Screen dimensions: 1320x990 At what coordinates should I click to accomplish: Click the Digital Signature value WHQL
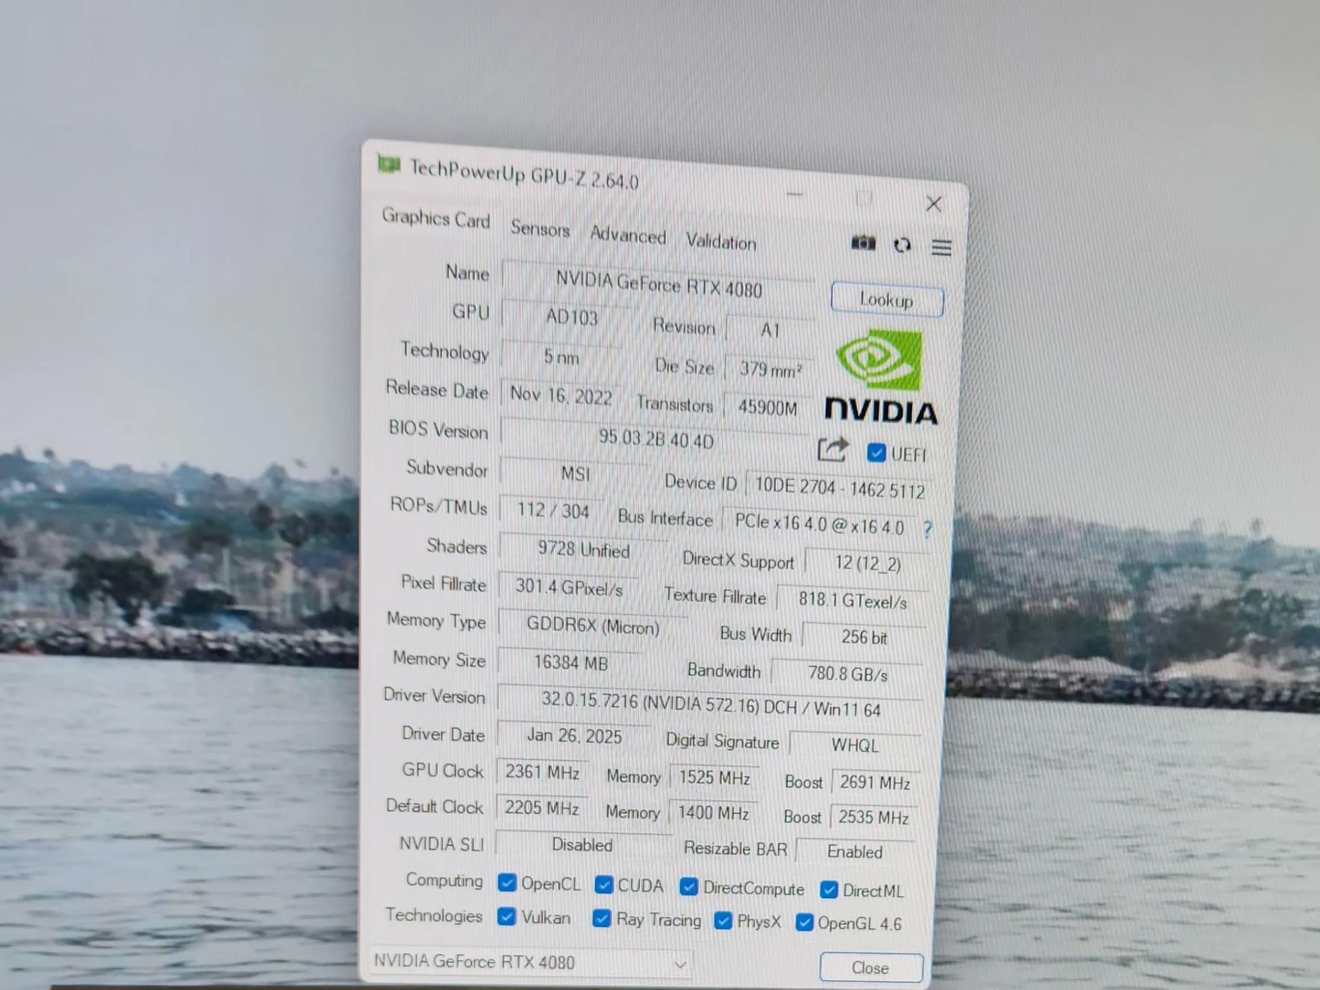[855, 745]
